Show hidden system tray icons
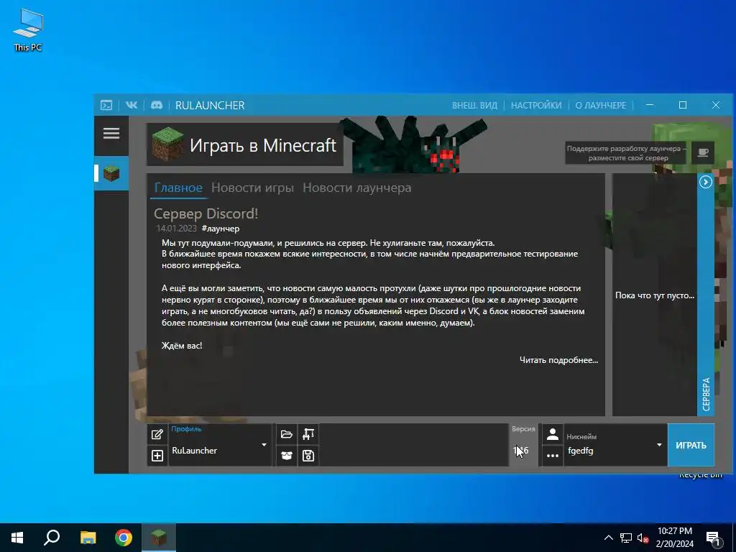 point(608,538)
